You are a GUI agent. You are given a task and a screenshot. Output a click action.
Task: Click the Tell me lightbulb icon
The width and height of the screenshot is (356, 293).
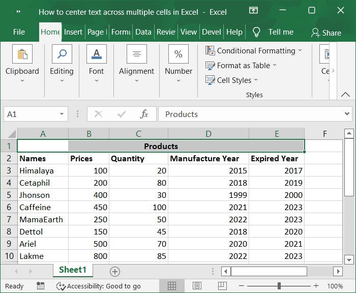click(257, 32)
